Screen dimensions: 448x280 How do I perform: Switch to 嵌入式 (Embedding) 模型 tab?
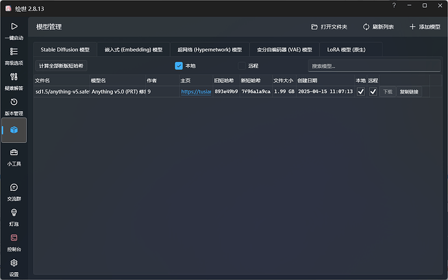pyautogui.click(x=134, y=50)
